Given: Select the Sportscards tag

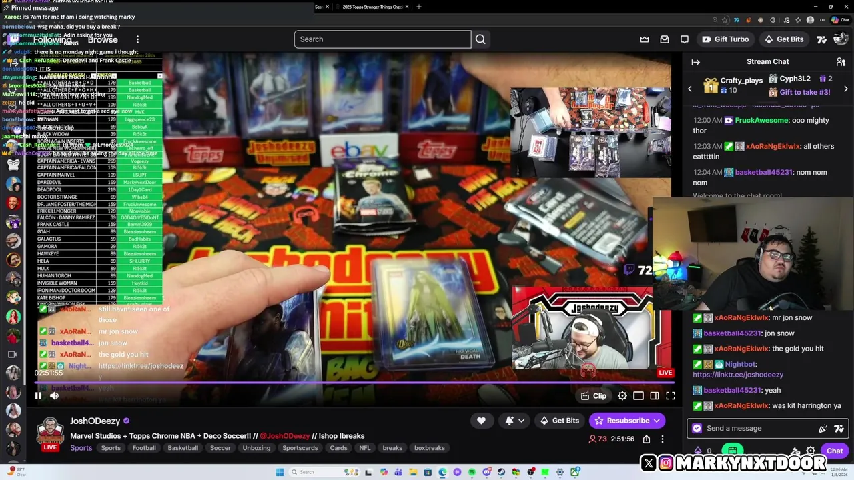Looking at the screenshot, I should tap(300, 448).
